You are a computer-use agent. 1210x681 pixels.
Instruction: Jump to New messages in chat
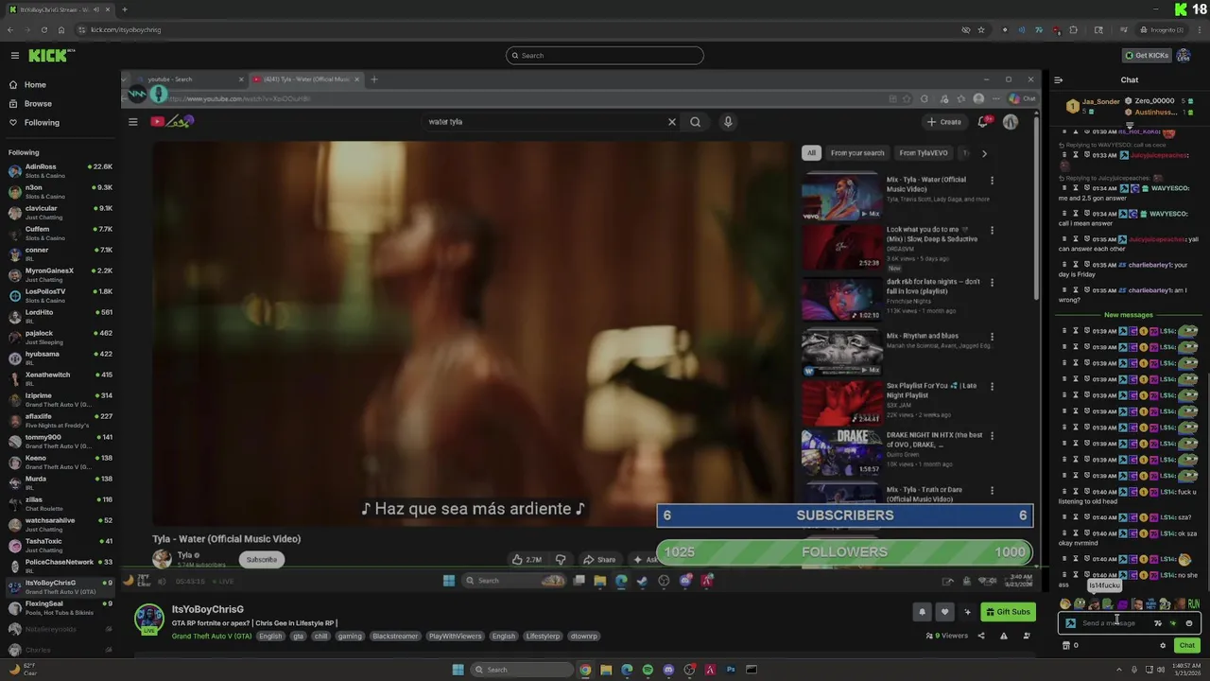(x=1129, y=315)
